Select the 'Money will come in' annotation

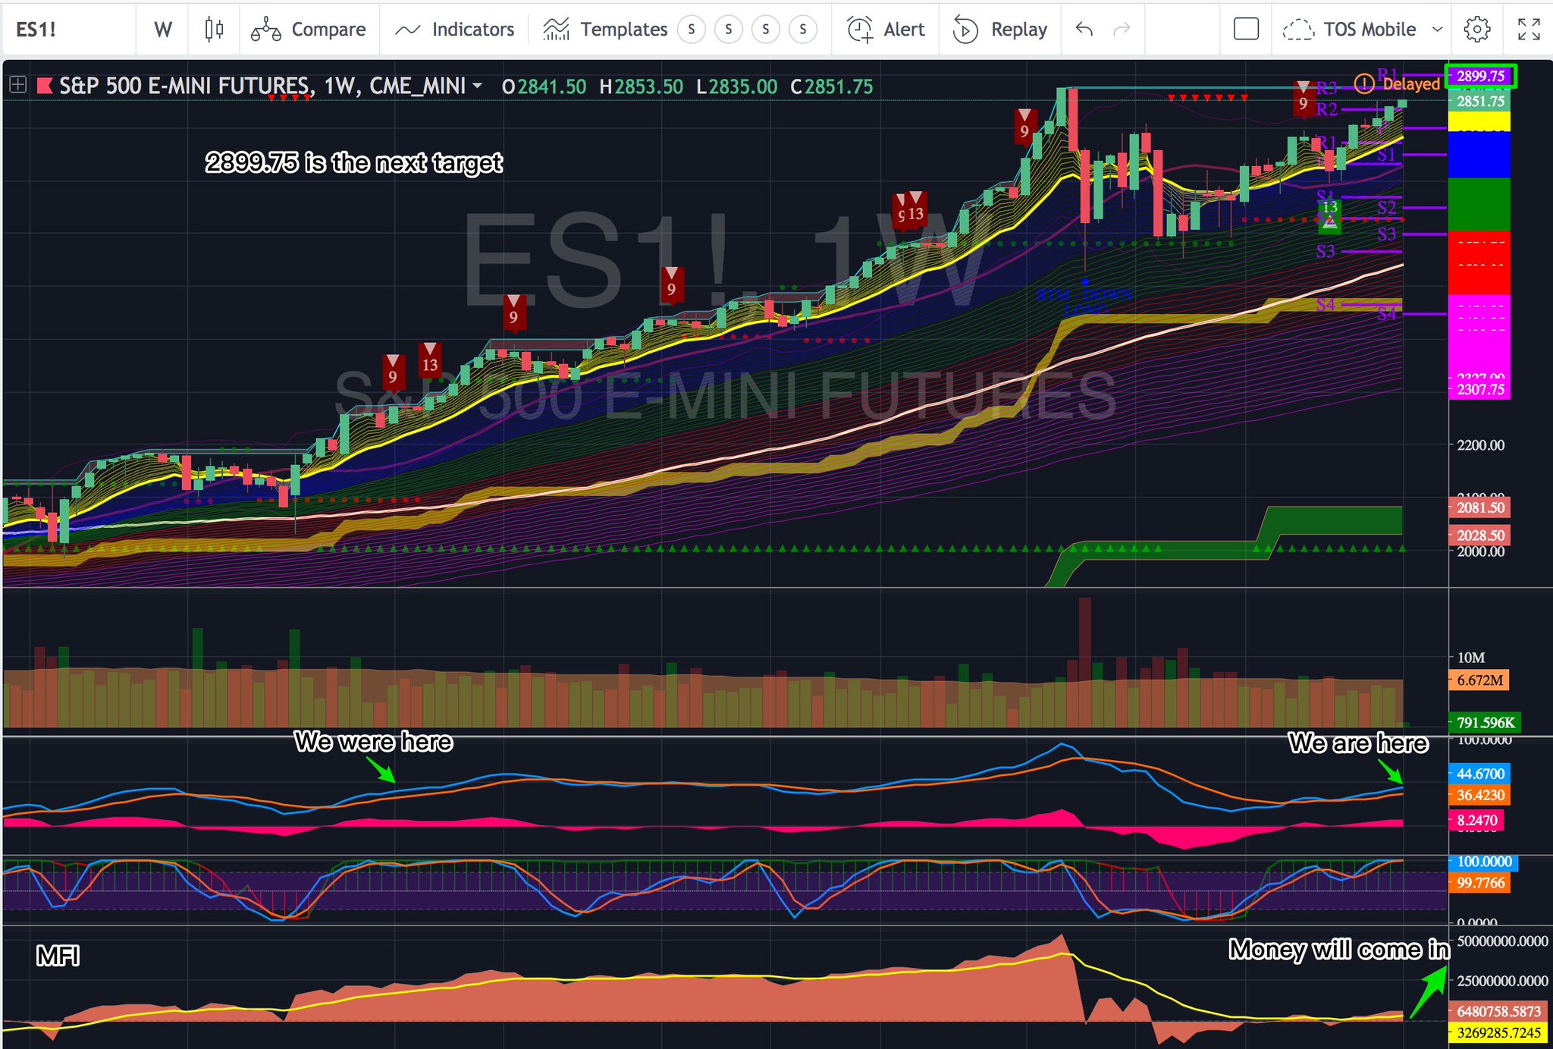tap(1339, 950)
